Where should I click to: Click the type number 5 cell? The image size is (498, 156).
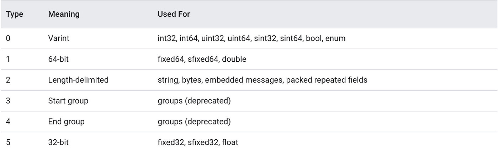coord(8,143)
